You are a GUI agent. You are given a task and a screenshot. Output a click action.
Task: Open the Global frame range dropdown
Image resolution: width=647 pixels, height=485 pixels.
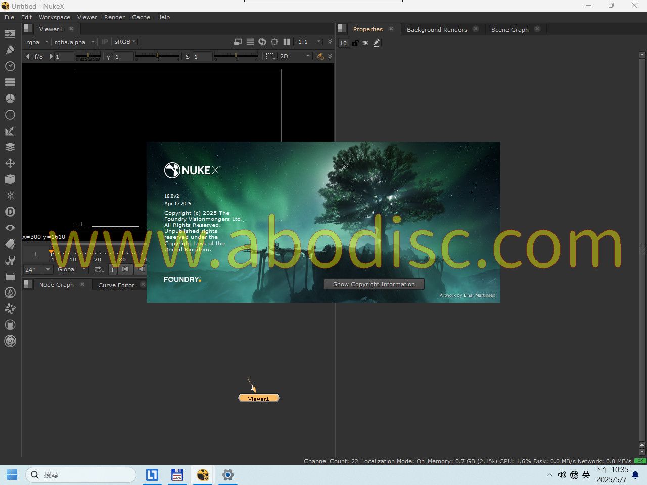point(73,269)
